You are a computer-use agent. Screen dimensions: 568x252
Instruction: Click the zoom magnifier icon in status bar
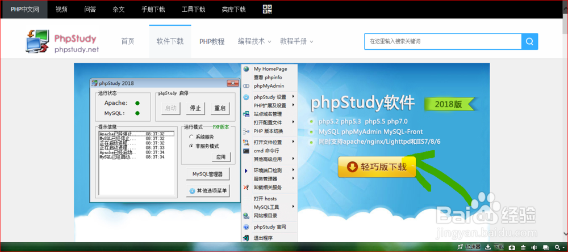[x=557, y=247]
